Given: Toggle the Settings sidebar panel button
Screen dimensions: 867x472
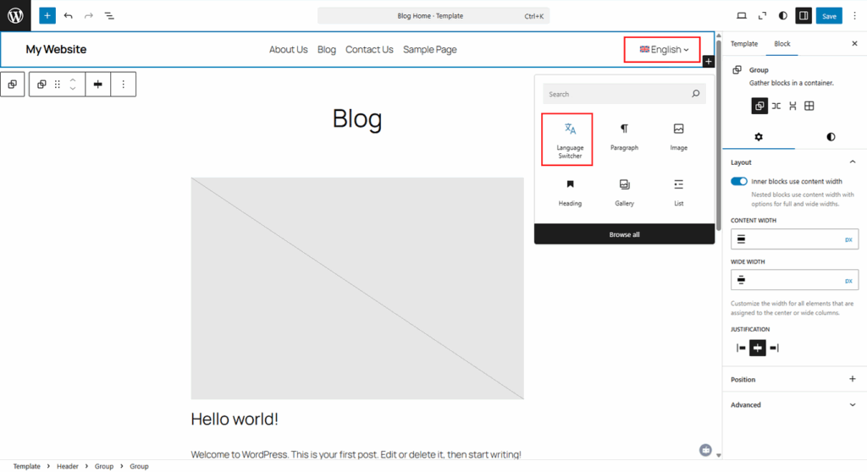Looking at the screenshot, I should pyautogui.click(x=803, y=16).
